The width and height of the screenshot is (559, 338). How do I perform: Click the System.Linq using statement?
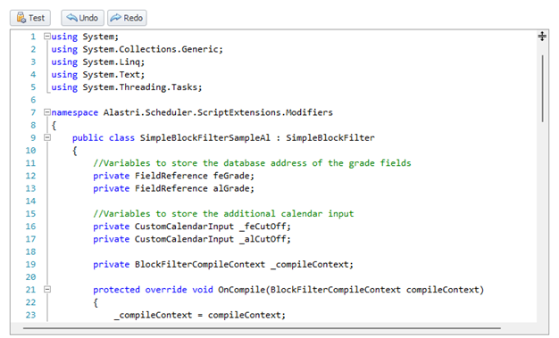coord(98,62)
